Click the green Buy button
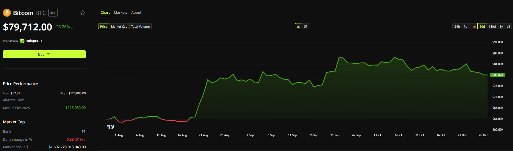The height and width of the screenshot is (151, 513). [x=44, y=54]
